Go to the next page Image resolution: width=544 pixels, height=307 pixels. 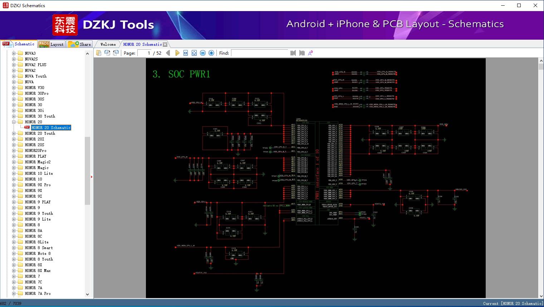(177, 53)
